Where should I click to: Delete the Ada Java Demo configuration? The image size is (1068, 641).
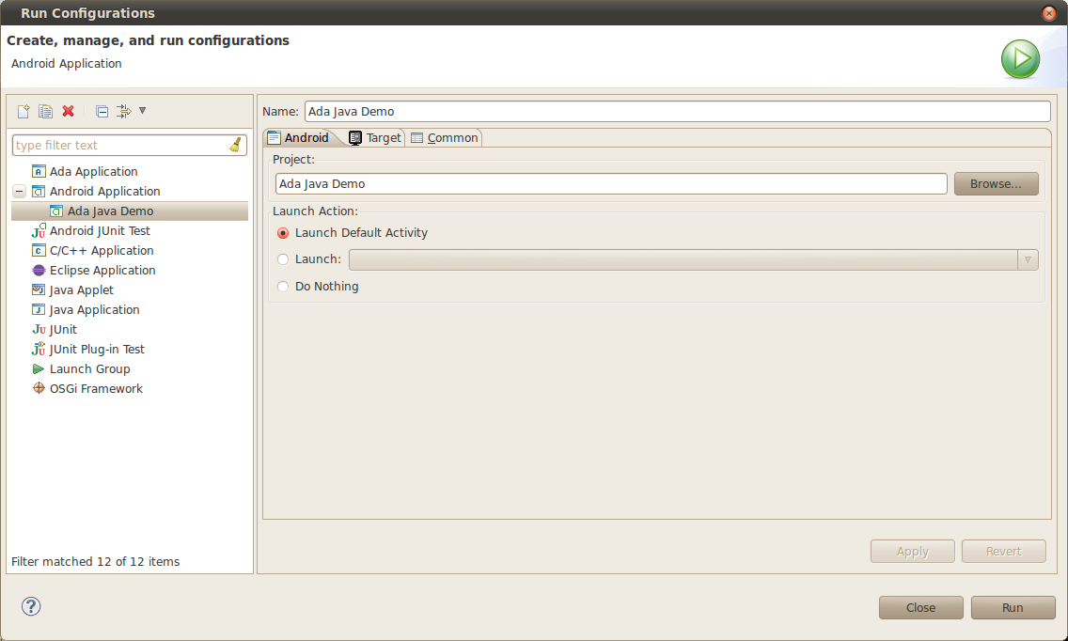tap(68, 111)
